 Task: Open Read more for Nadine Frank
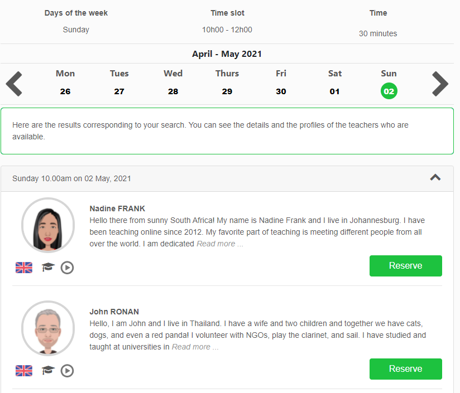pos(220,244)
